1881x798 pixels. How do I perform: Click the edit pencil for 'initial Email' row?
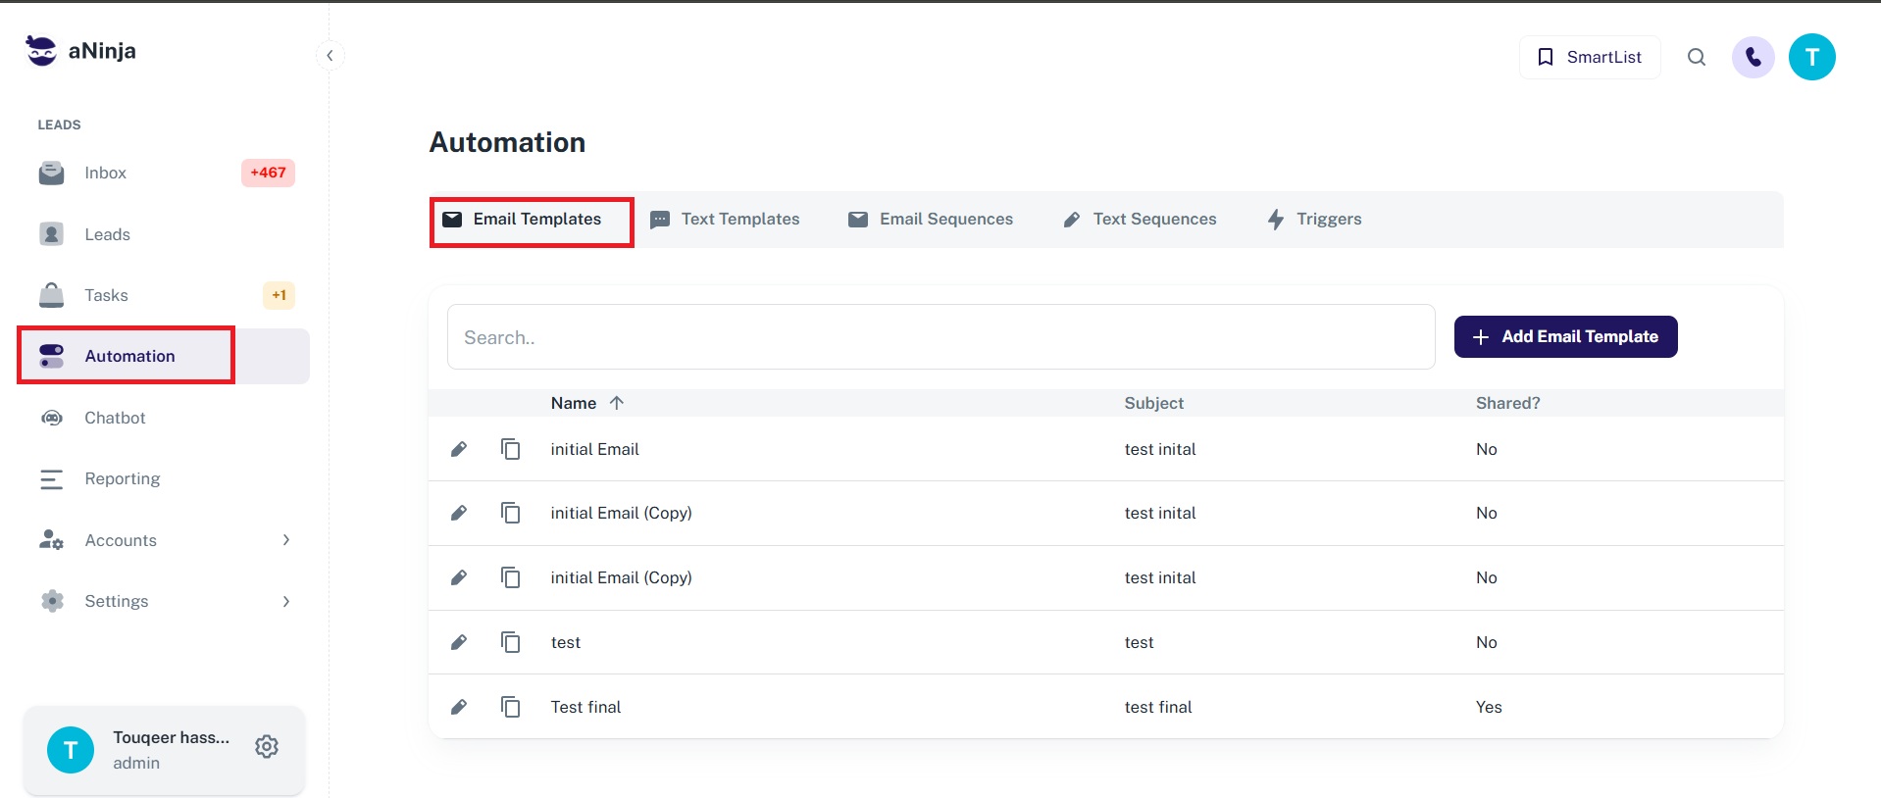coord(458,449)
